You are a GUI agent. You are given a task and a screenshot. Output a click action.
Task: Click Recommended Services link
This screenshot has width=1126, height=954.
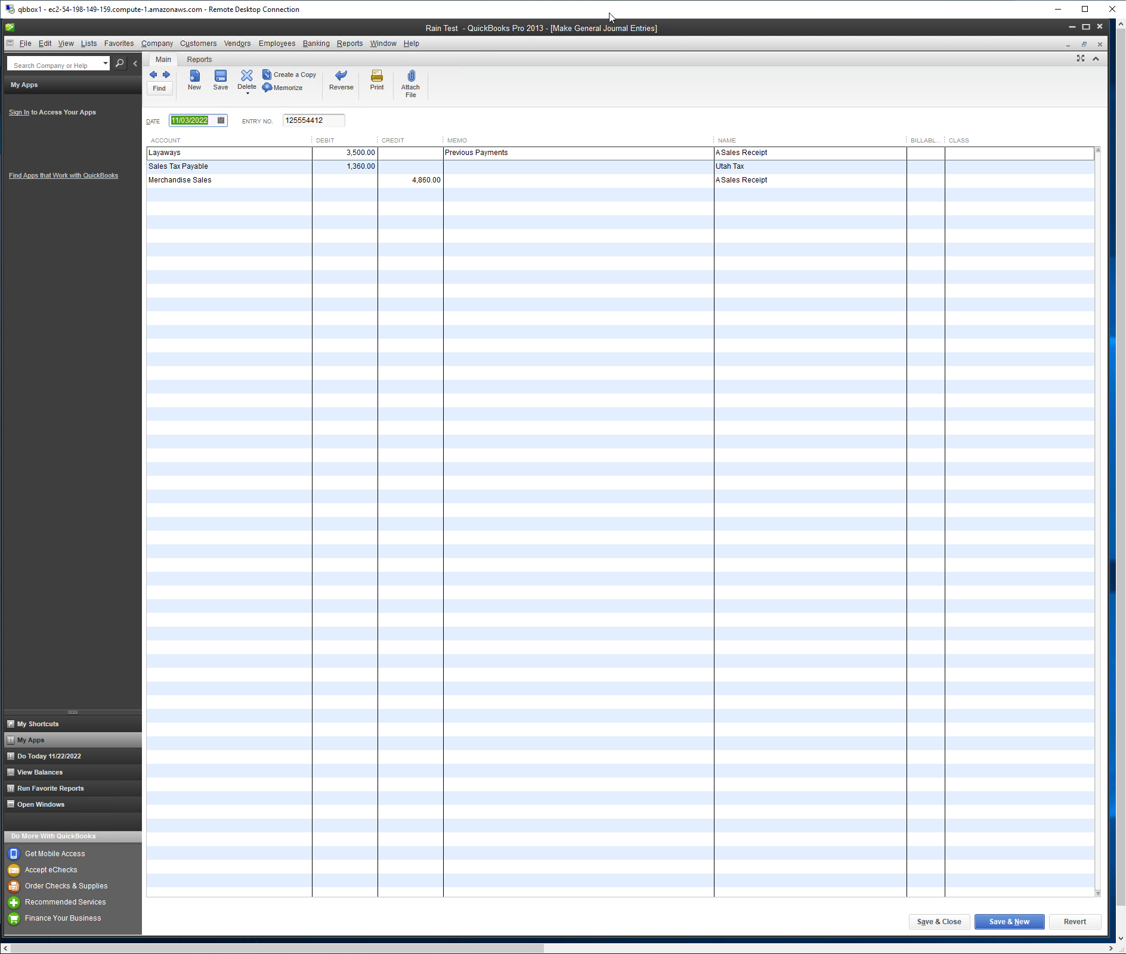click(65, 902)
